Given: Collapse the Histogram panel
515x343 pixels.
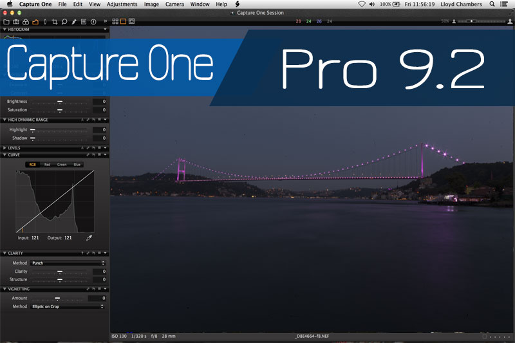Looking at the screenshot, I should tap(5, 29).
